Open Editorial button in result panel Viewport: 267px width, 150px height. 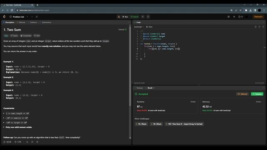(x=242, y=94)
